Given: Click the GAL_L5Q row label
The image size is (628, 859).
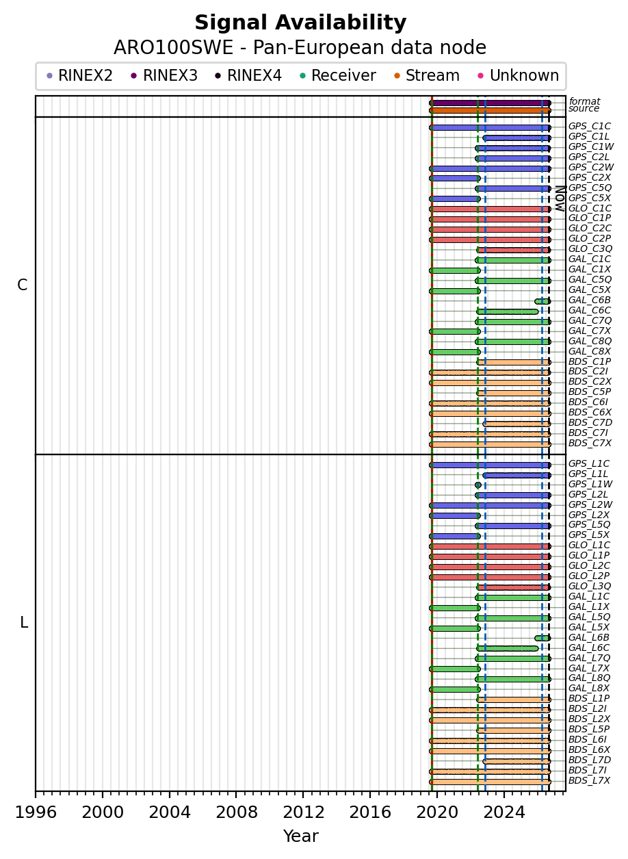Looking at the screenshot, I should click(x=590, y=617).
